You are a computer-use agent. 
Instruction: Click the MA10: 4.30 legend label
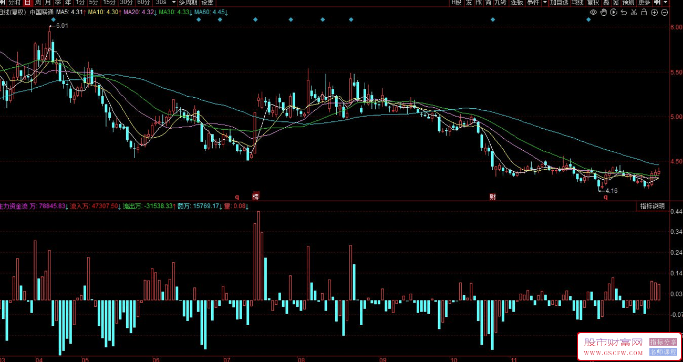pyautogui.click(x=105, y=12)
